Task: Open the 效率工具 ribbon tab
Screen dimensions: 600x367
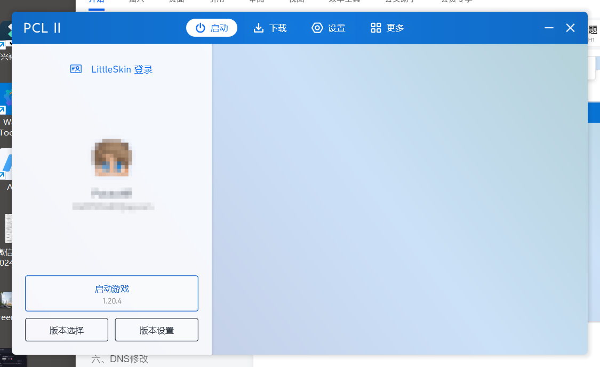Action: 345,2
